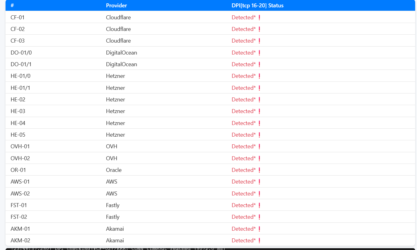Image resolution: width=417 pixels, height=250 pixels.
Task: Select 'Detected*' status text for HE-05
Action: pyautogui.click(x=244, y=135)
